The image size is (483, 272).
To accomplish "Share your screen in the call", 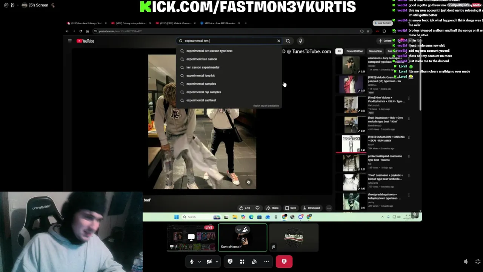I will [230, 261].
